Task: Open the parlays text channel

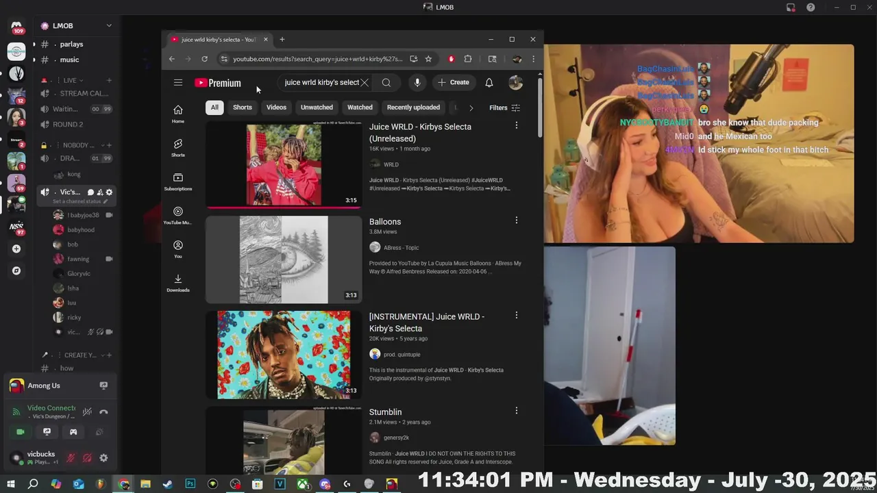Action: tap(71, 45)
